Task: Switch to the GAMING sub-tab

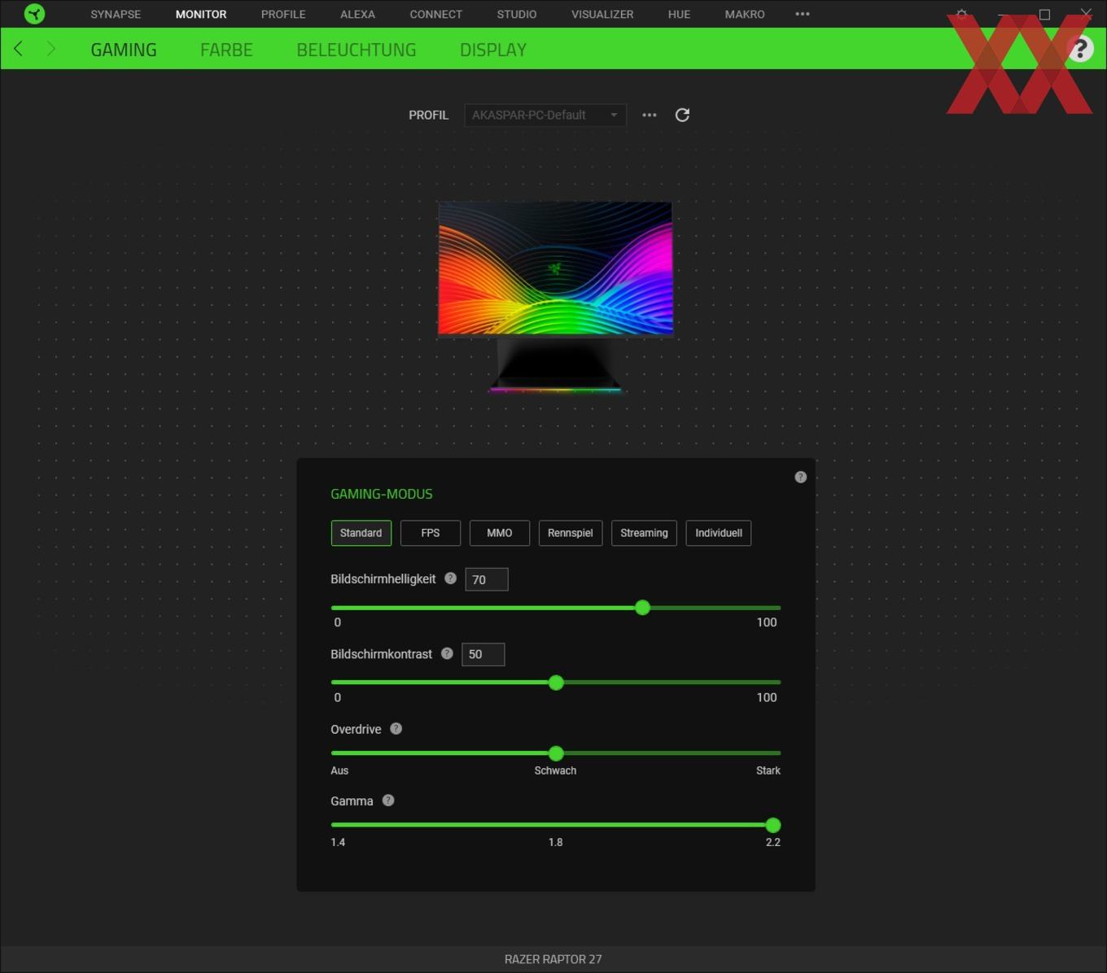Action: [x=124, y=50]
